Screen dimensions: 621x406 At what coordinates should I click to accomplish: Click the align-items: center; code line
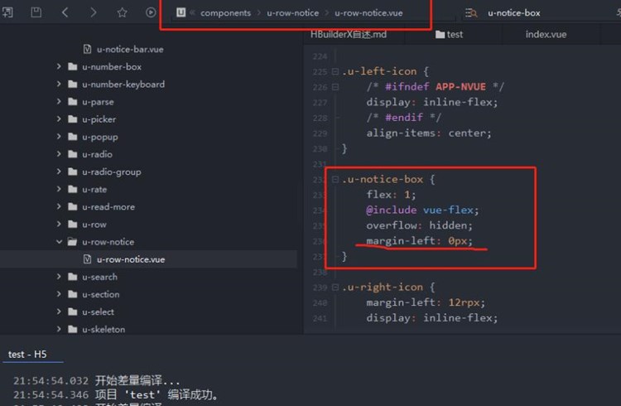pyautogui.click(x=429, y=133)
